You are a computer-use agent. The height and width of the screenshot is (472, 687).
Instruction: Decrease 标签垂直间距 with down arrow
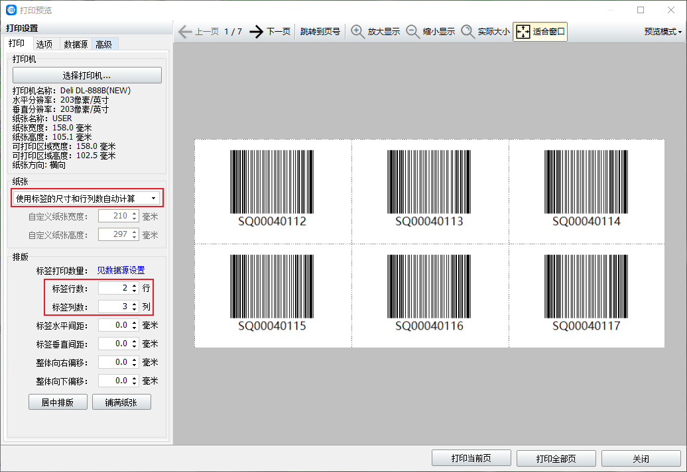pyautogui.click(x=135, y=346)
